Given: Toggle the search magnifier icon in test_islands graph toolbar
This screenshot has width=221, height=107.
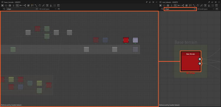Looking at the screenshot, I should [175, 6].
